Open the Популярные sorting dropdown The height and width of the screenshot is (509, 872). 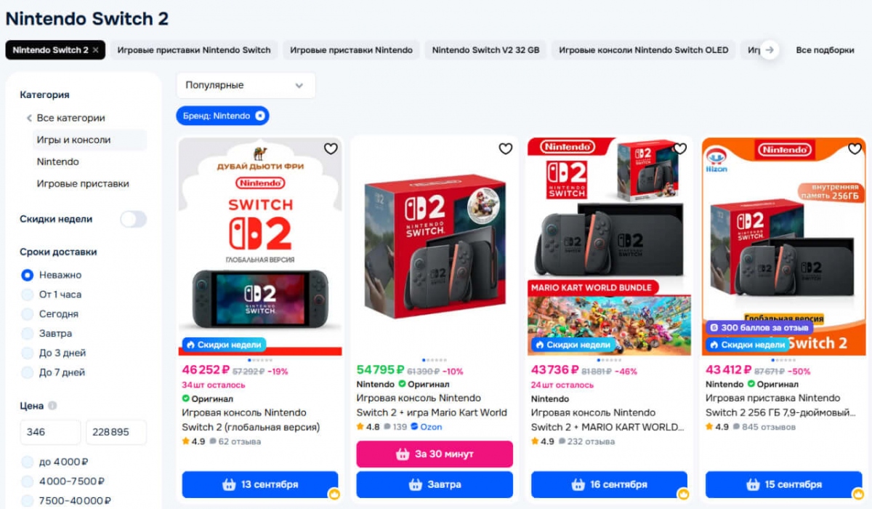pyautogui.click(x=246, y=85)
